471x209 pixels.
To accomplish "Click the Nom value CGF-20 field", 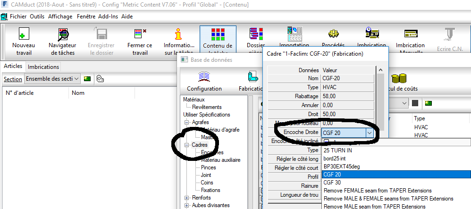I will (x=347, y=79).
